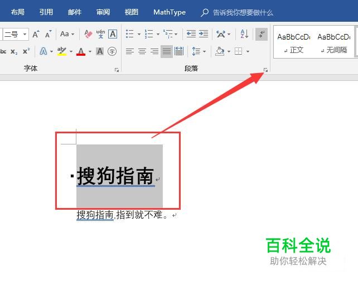Apply borders icon
This screenshot has width=358, height=285.
[238, 51]
